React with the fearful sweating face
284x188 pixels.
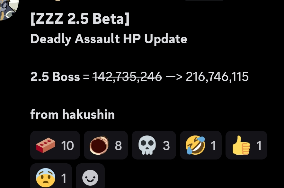(51, 176)
